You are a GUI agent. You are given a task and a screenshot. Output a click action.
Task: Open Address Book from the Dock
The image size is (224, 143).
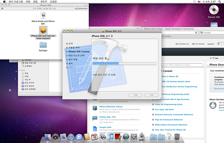click(87, 137)
